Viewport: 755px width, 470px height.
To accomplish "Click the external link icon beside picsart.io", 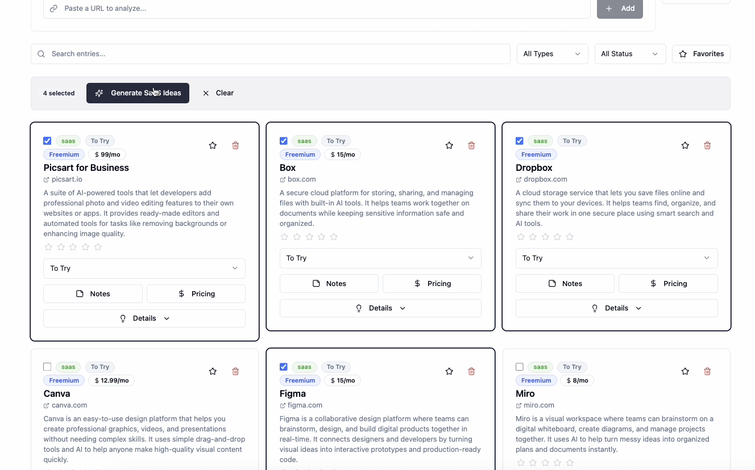I will click(x=47, y=179).
